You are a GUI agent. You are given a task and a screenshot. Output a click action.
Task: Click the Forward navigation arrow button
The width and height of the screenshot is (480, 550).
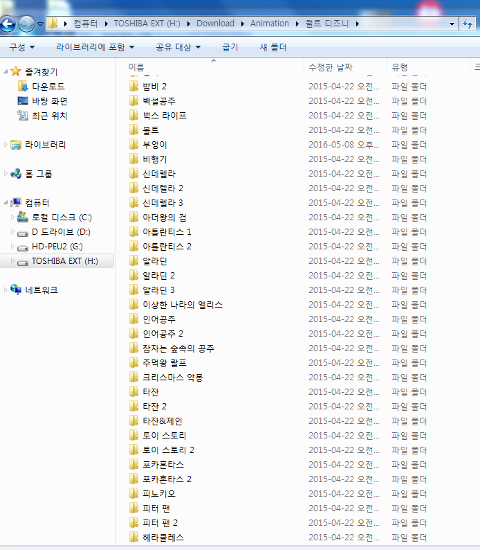tap(26, 24)
